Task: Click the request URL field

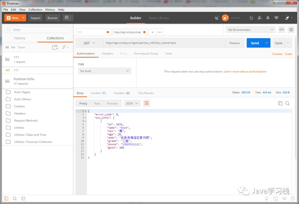Action: [x=164, y=43]
